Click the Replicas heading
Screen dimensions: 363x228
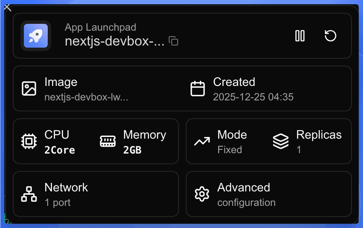319,135
